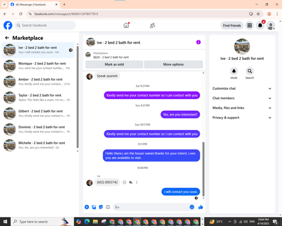This screenshot has width=282, height=226.
Task: Bookmark this page with star icon
Action: click(x=258, y=14)
